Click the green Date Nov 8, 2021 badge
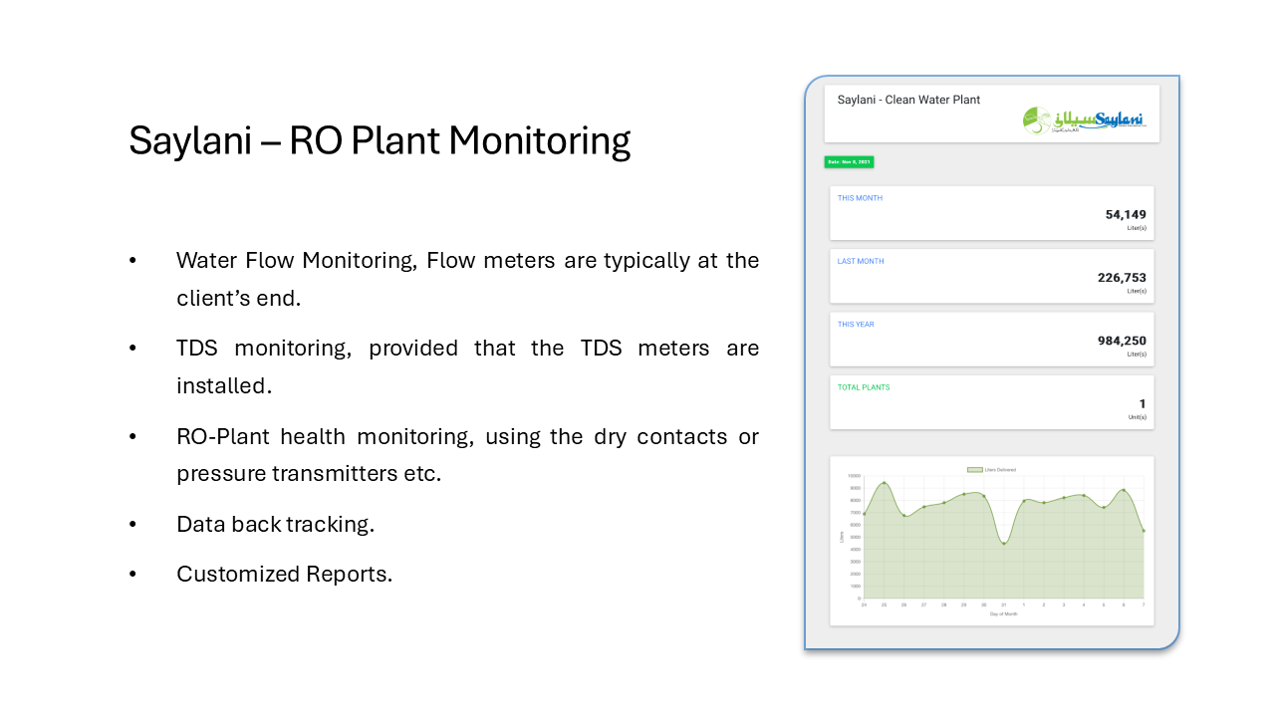 [849, 161]
